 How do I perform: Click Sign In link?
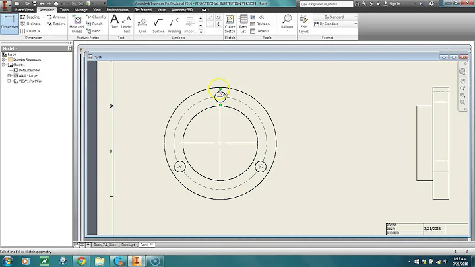392,4
